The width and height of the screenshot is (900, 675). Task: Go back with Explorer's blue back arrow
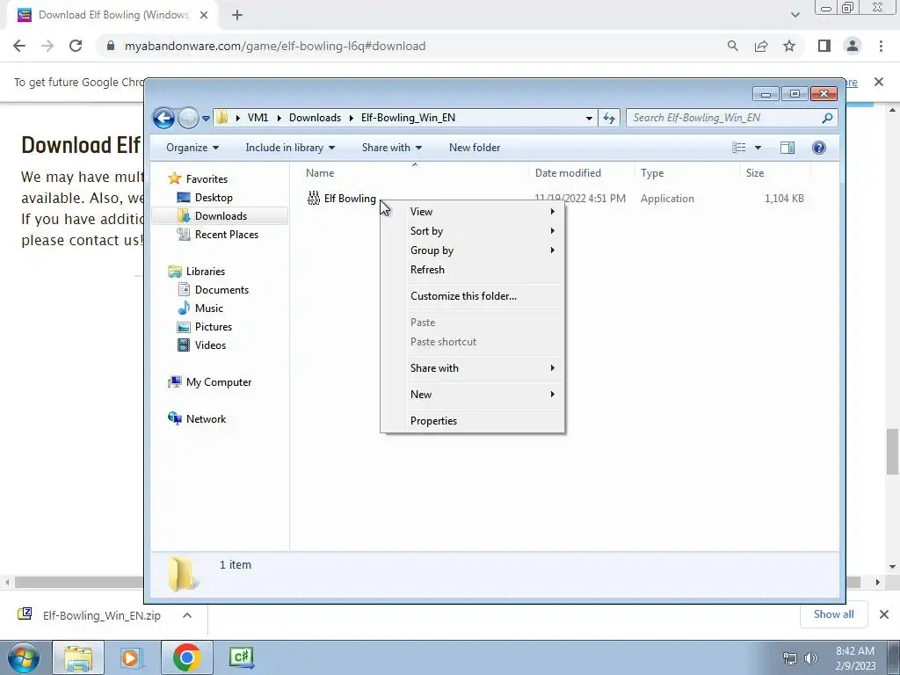(163, 118)
